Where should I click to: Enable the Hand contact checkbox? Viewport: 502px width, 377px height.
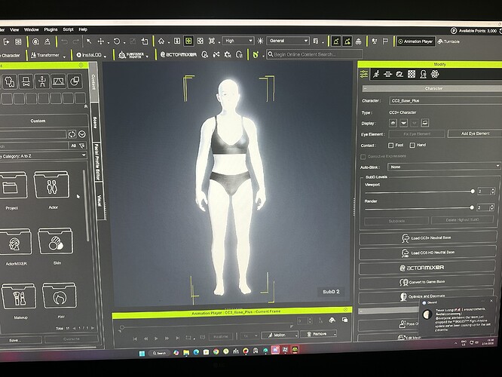[x=412, y=145]
